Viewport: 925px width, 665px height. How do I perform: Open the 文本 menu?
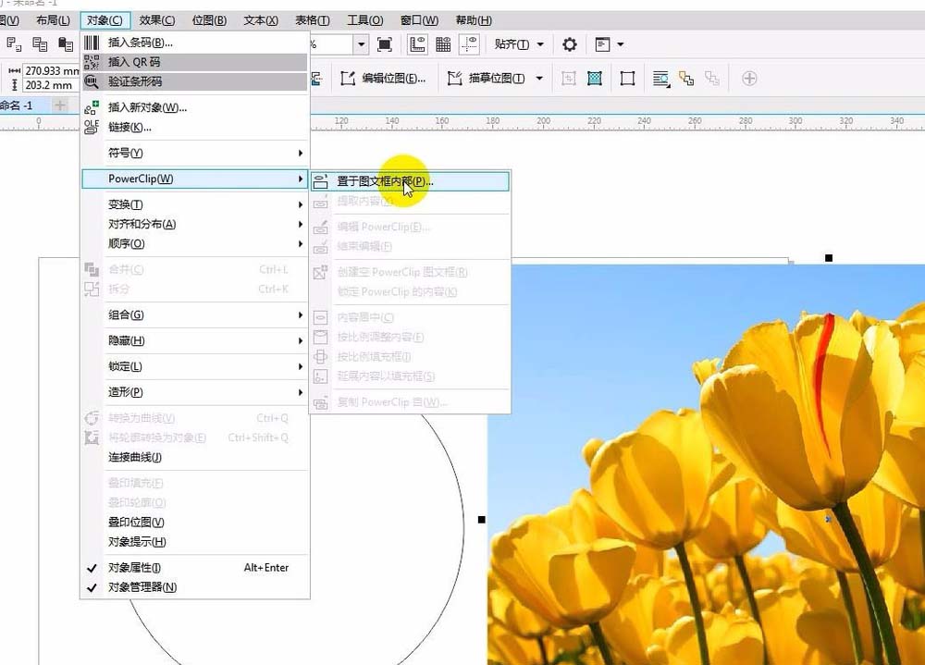261,20
